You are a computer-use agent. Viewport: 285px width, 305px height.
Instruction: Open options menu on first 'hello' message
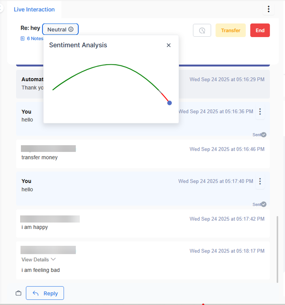(x=260, y=112)
